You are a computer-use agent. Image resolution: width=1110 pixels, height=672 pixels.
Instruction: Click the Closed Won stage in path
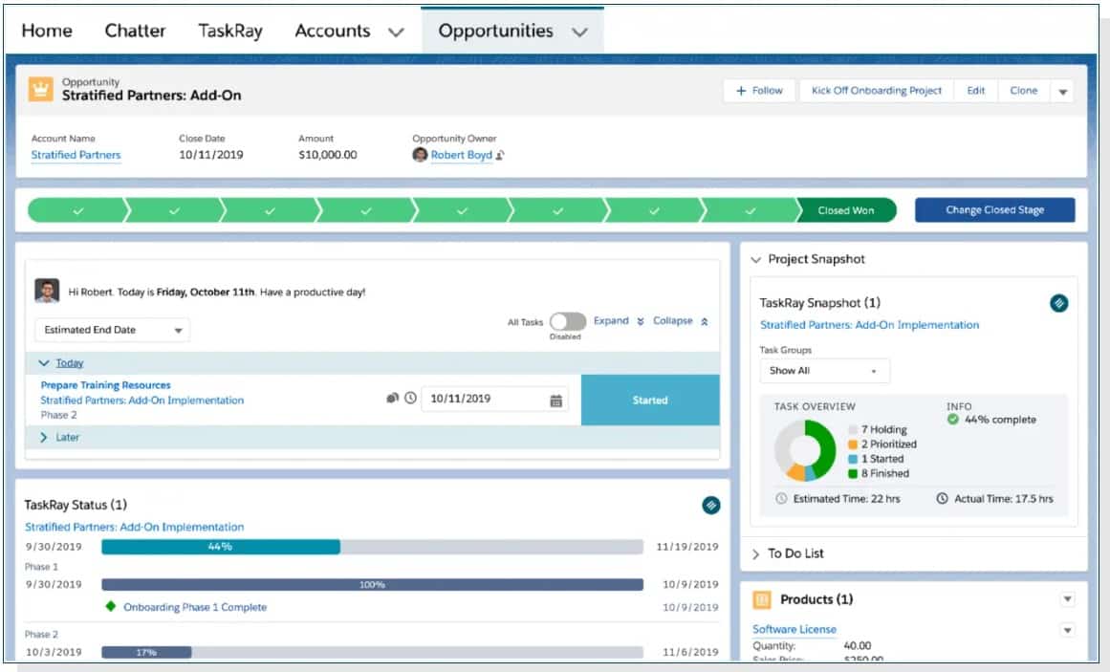846,210
